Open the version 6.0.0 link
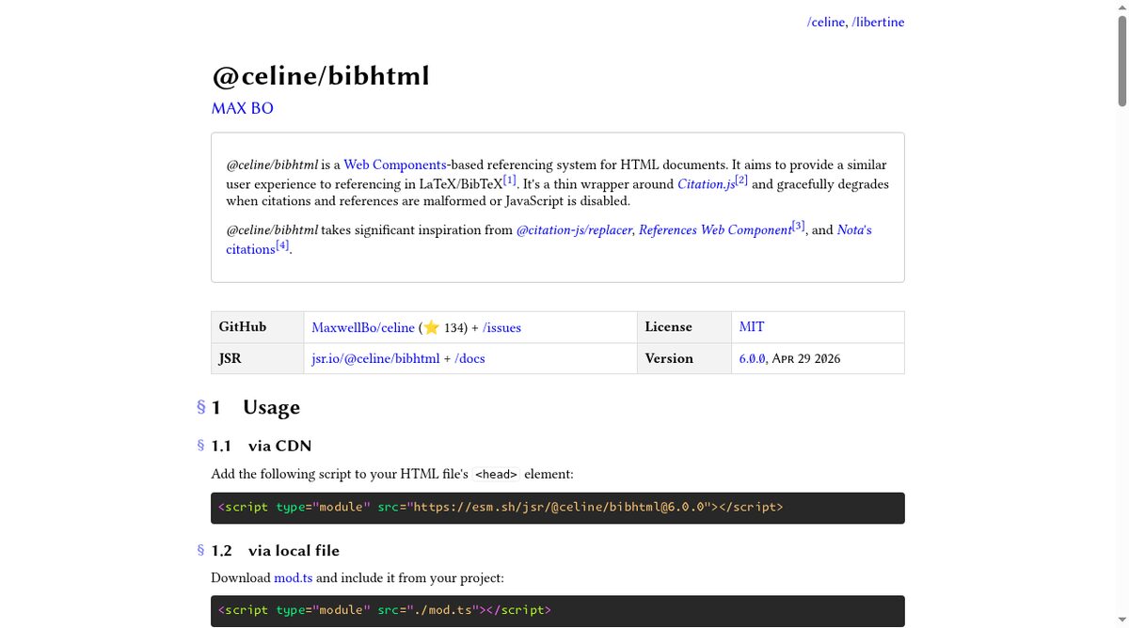 click(752, 358)
